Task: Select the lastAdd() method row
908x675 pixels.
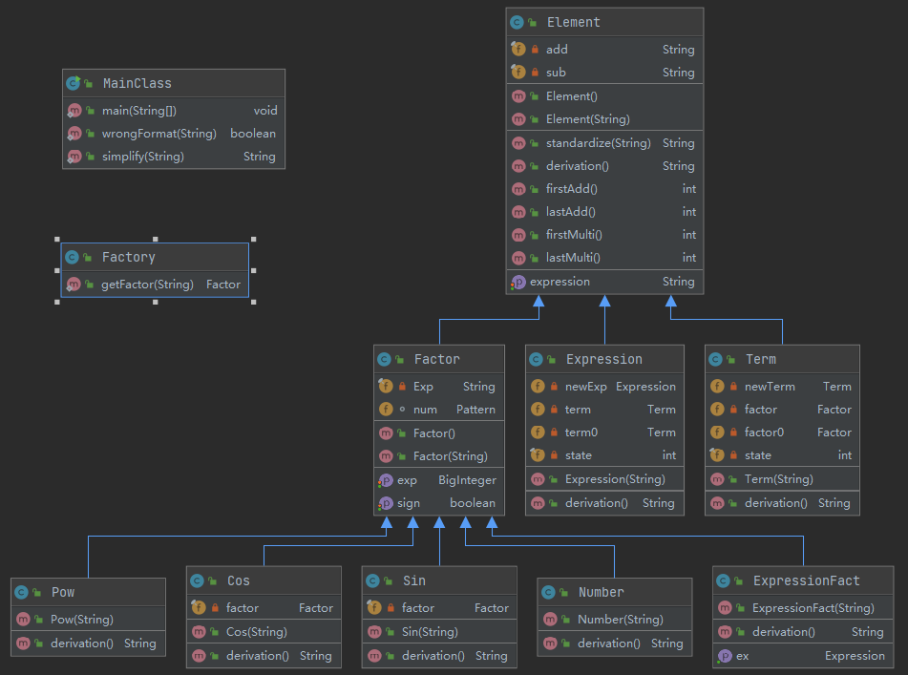Action: [x=604, y=212]
